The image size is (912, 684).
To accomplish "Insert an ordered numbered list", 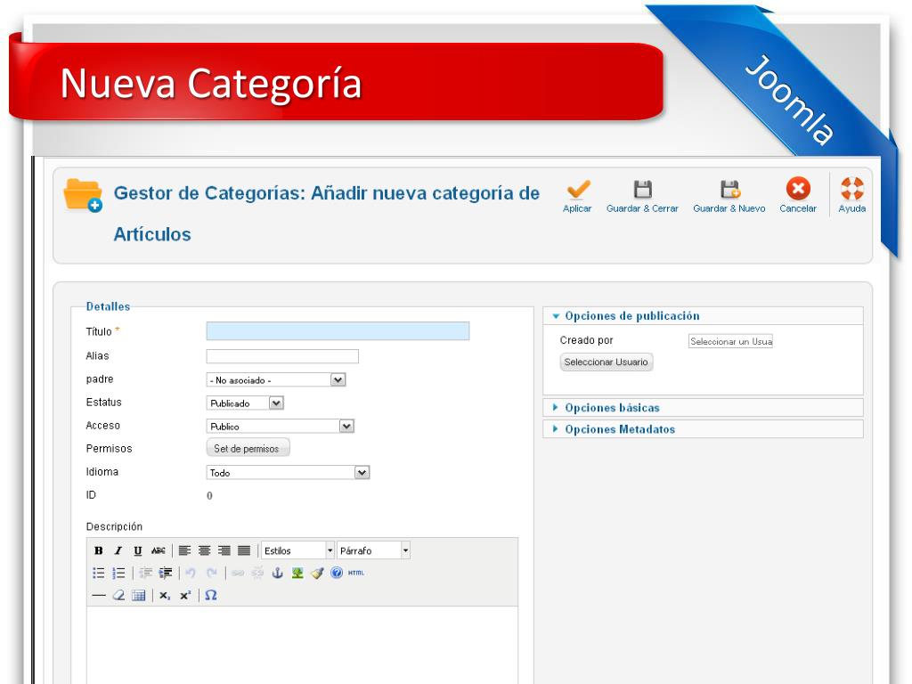I will (118, 573).
